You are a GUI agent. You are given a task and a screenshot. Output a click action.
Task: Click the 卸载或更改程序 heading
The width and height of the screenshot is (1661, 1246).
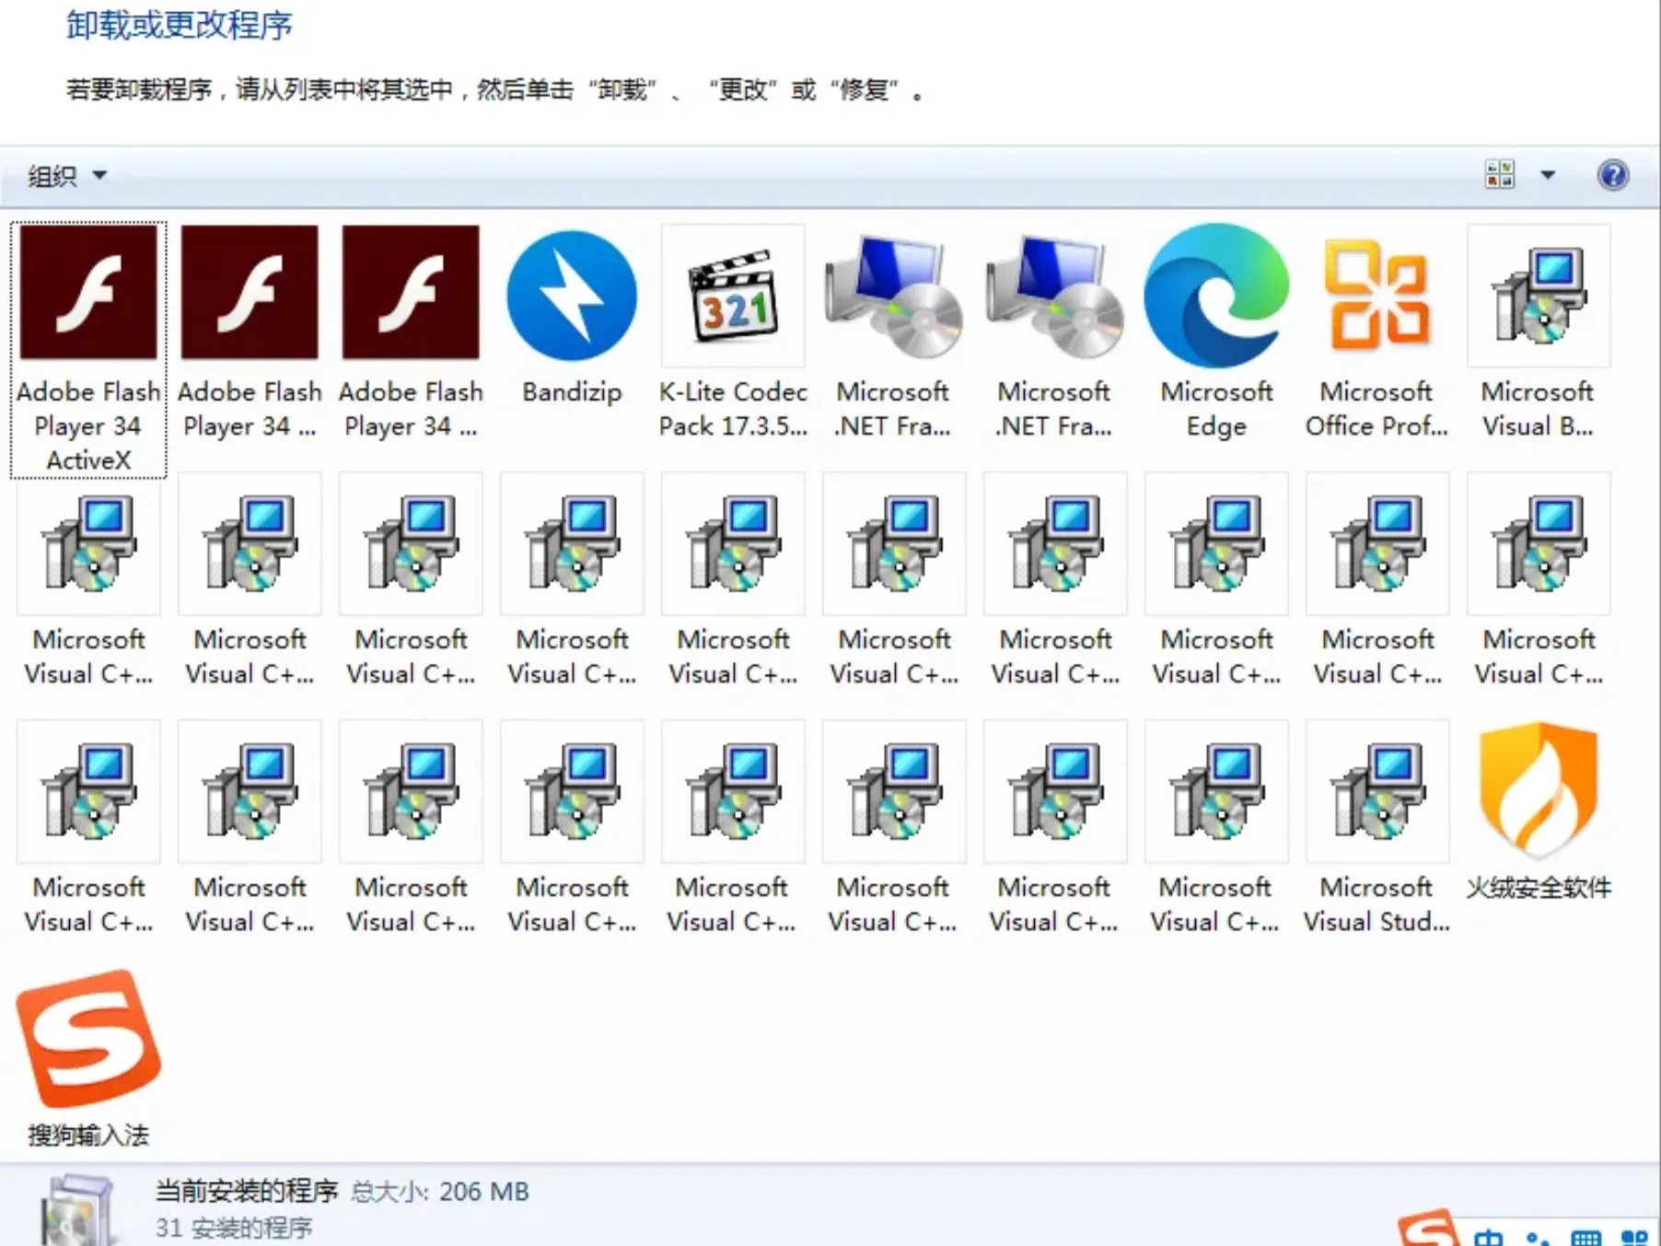click(178, 26)
